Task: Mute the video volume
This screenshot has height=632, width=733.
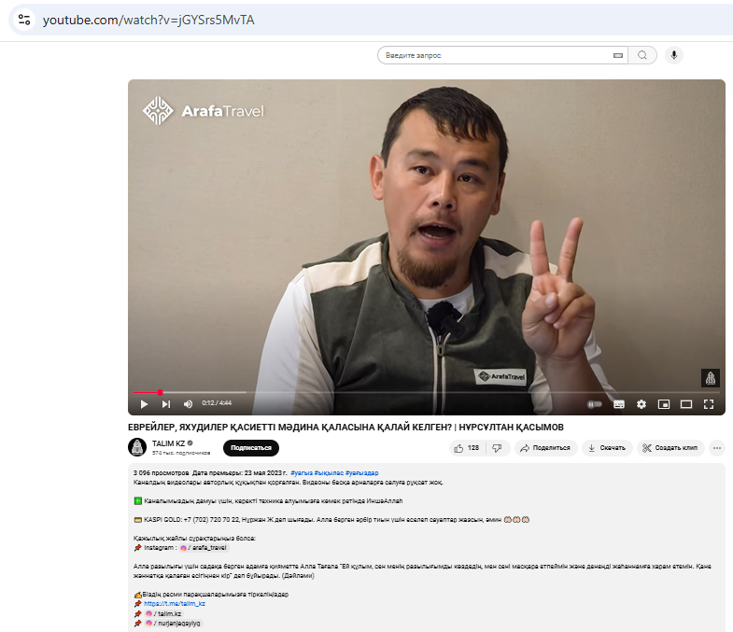Action: [188, 404]
